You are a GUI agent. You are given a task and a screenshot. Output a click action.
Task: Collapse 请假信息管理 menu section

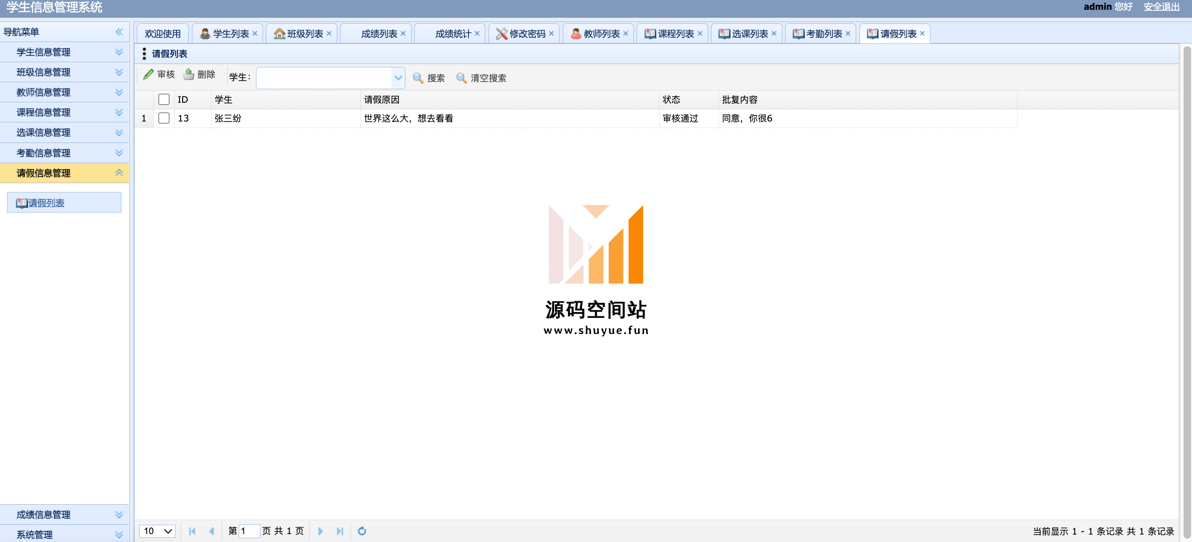[119, 173]
